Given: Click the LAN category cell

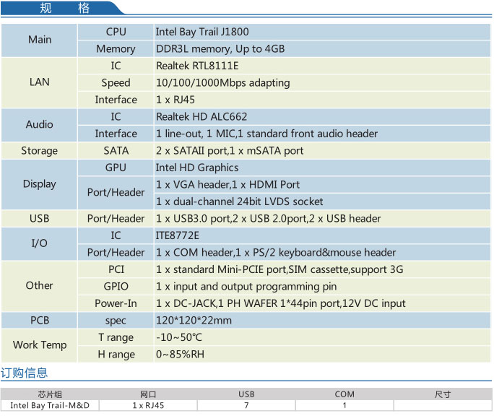Looking at the screenshot, I should pyautogui.click(x=40, y=82).
